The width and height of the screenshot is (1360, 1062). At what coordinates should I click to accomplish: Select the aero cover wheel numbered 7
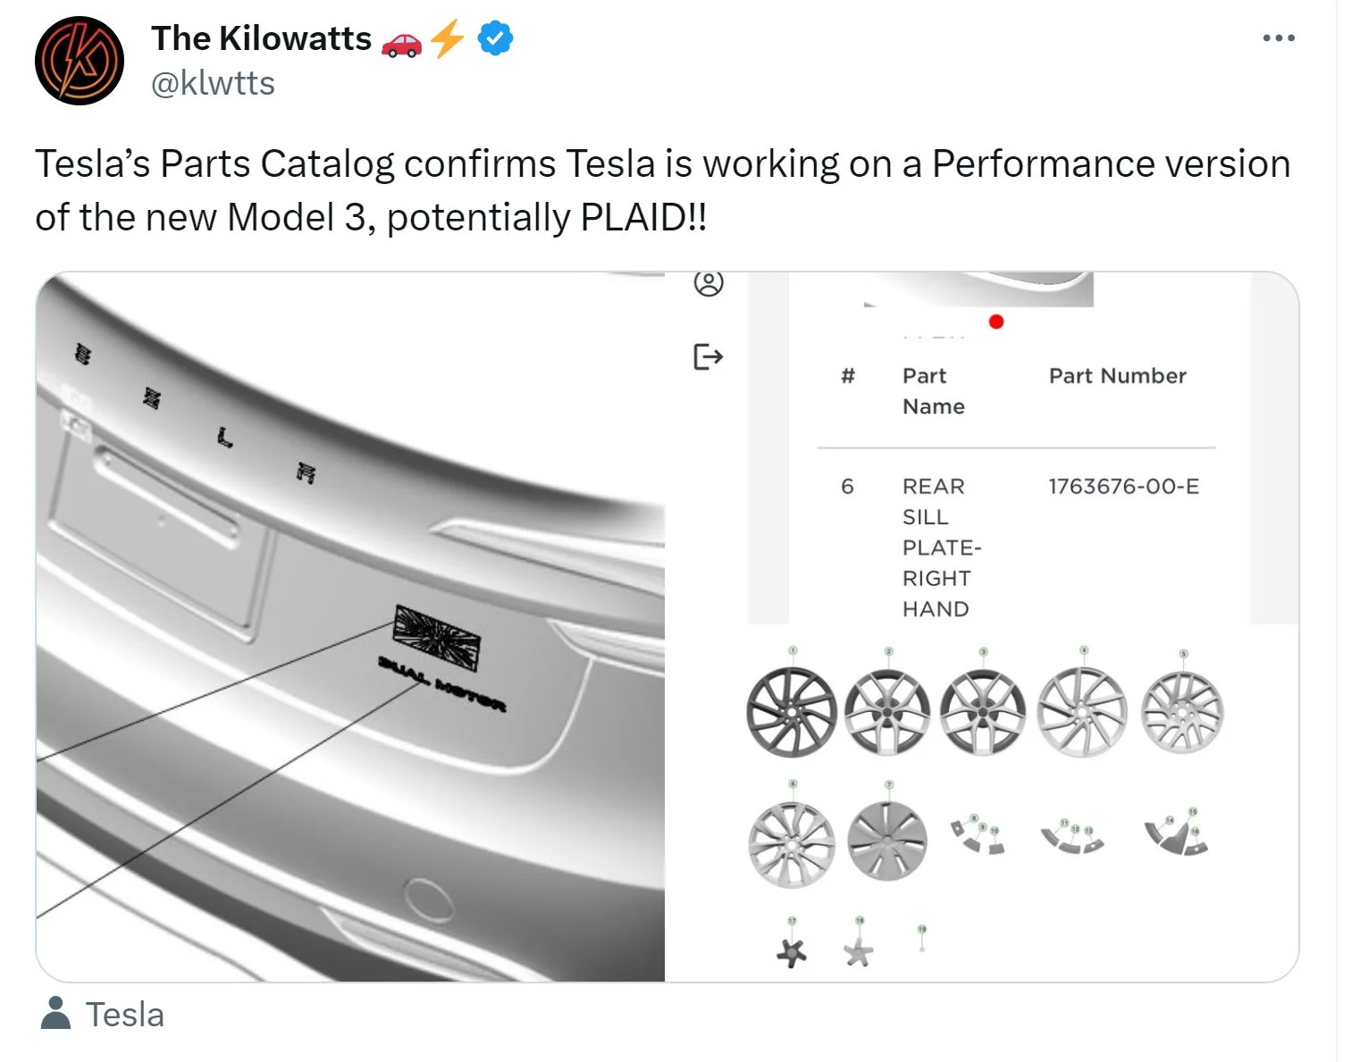pos(887,840)
